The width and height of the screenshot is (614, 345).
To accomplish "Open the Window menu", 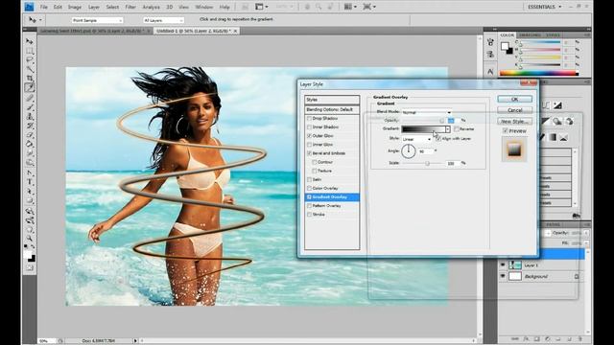I will [204, 7].
